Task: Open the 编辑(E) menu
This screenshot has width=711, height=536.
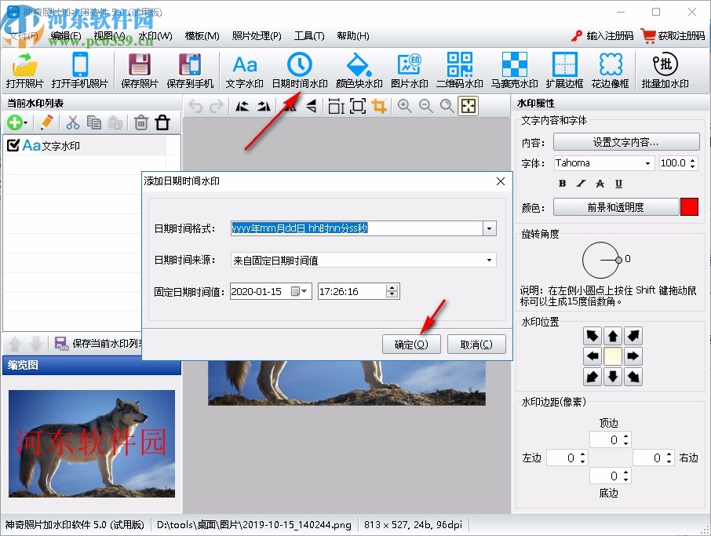Action: coord(66,36)
